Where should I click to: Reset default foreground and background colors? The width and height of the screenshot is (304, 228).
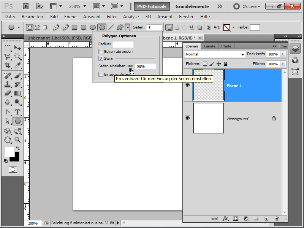pyautogui.click(x=5, y=160)
